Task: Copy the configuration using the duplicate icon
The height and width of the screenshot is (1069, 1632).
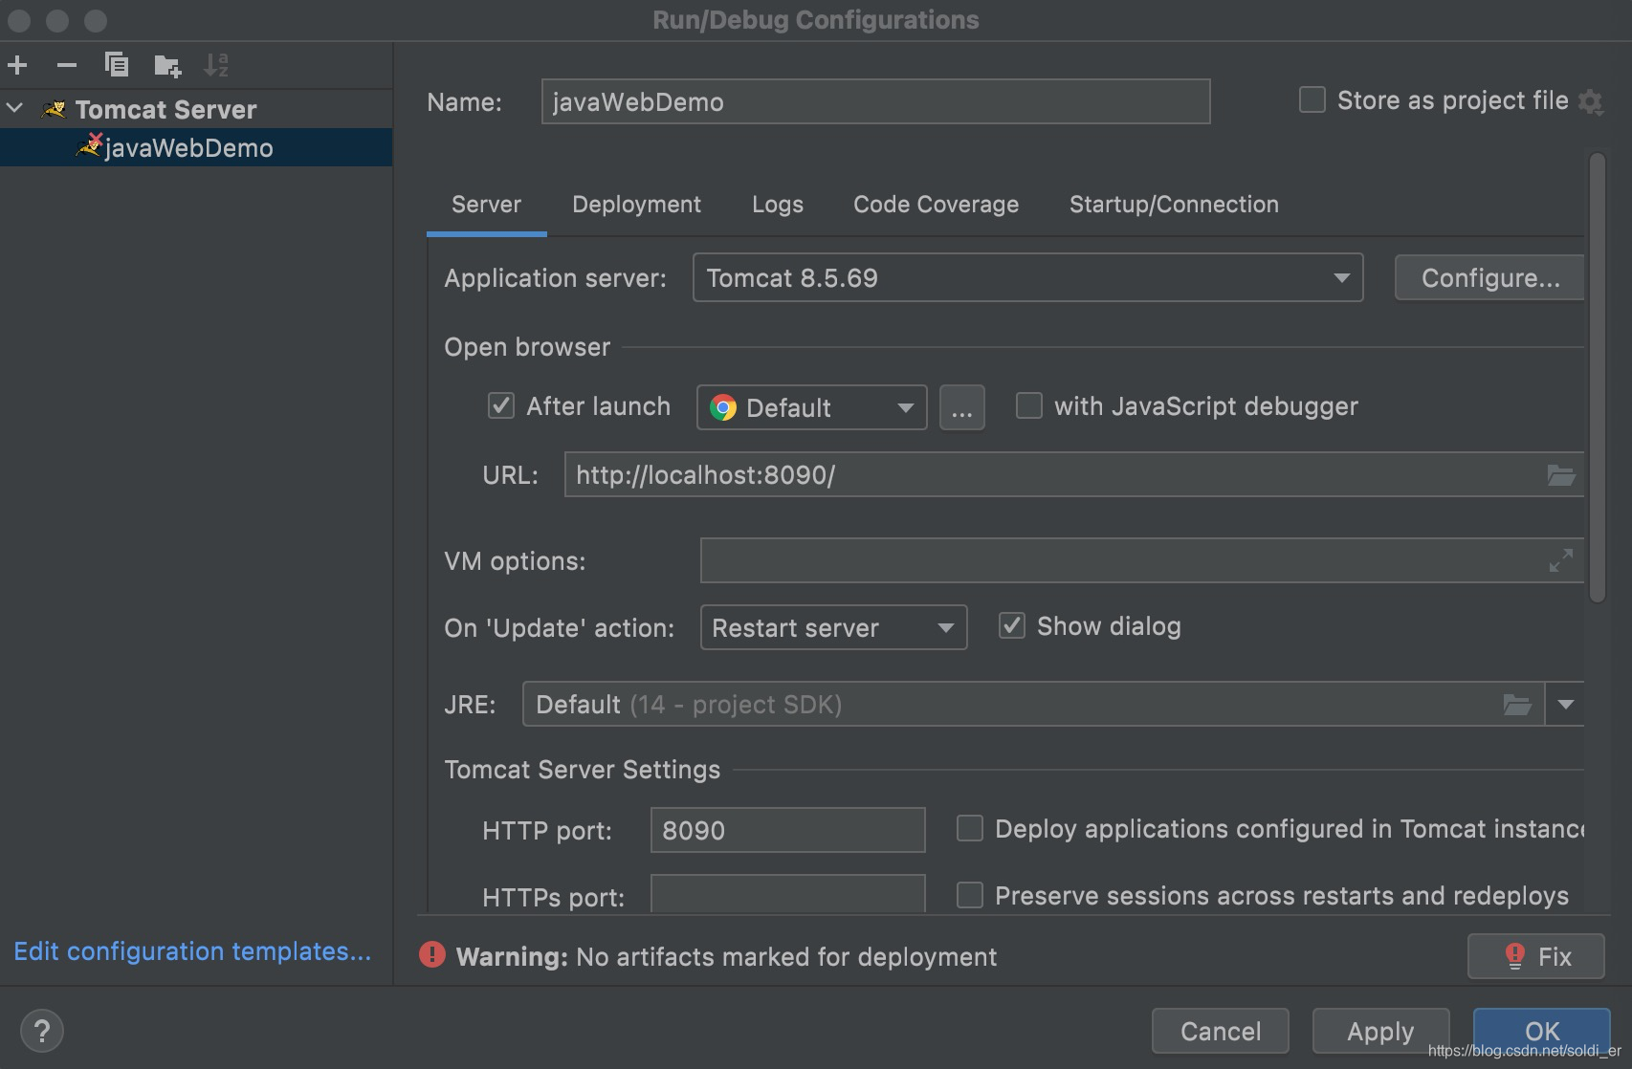Action: 117,65
